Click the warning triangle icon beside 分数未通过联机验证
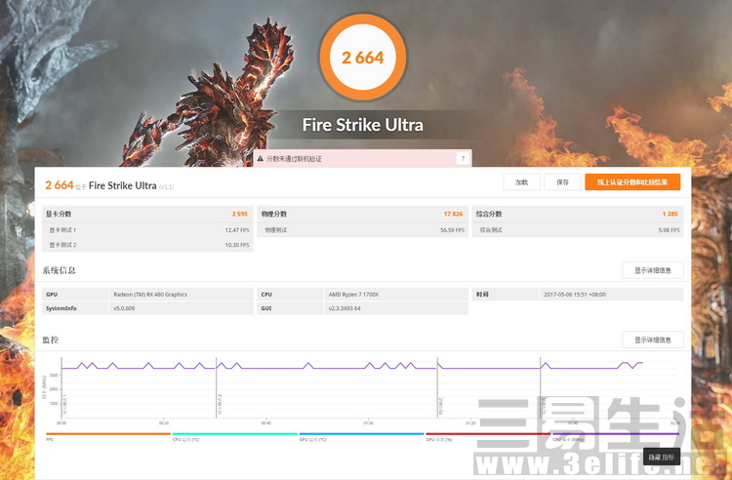This screenshot has width=732, height=480. coord(261,159)
